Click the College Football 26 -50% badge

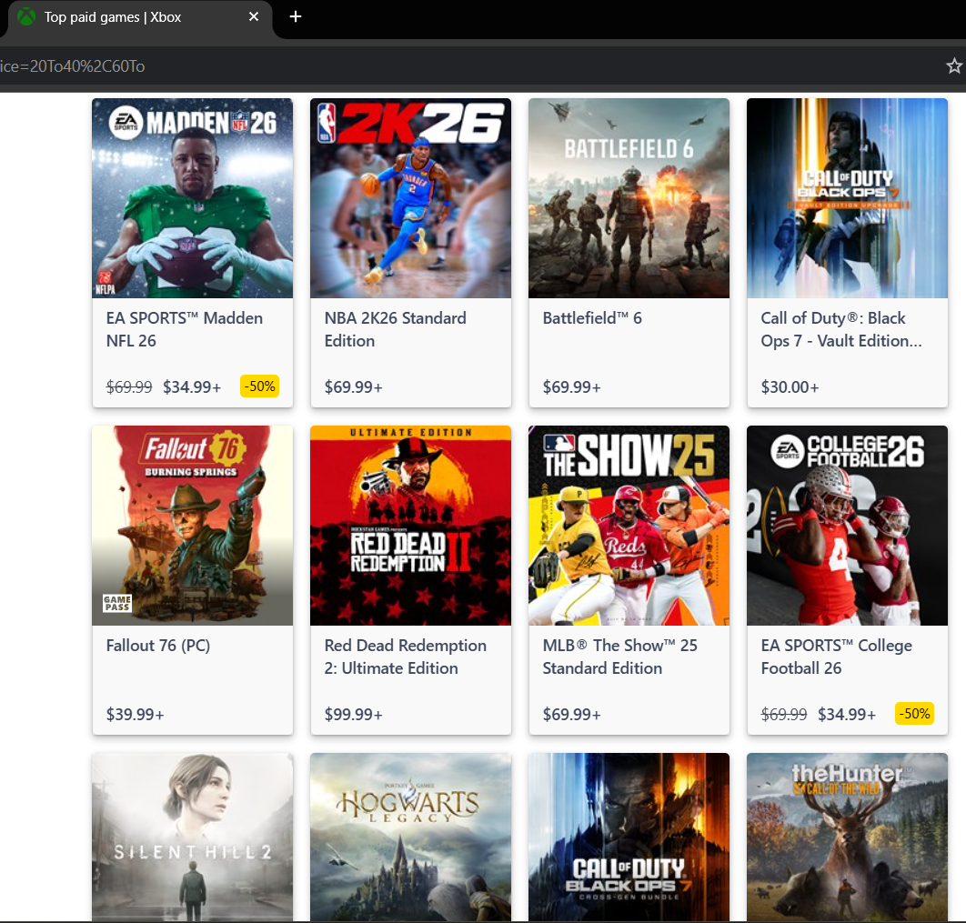pyautogui.click(x=914, y=713)
